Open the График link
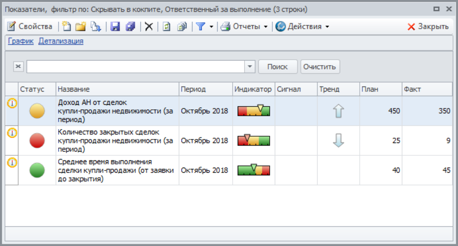458x246 pixels. coord(21,41)
